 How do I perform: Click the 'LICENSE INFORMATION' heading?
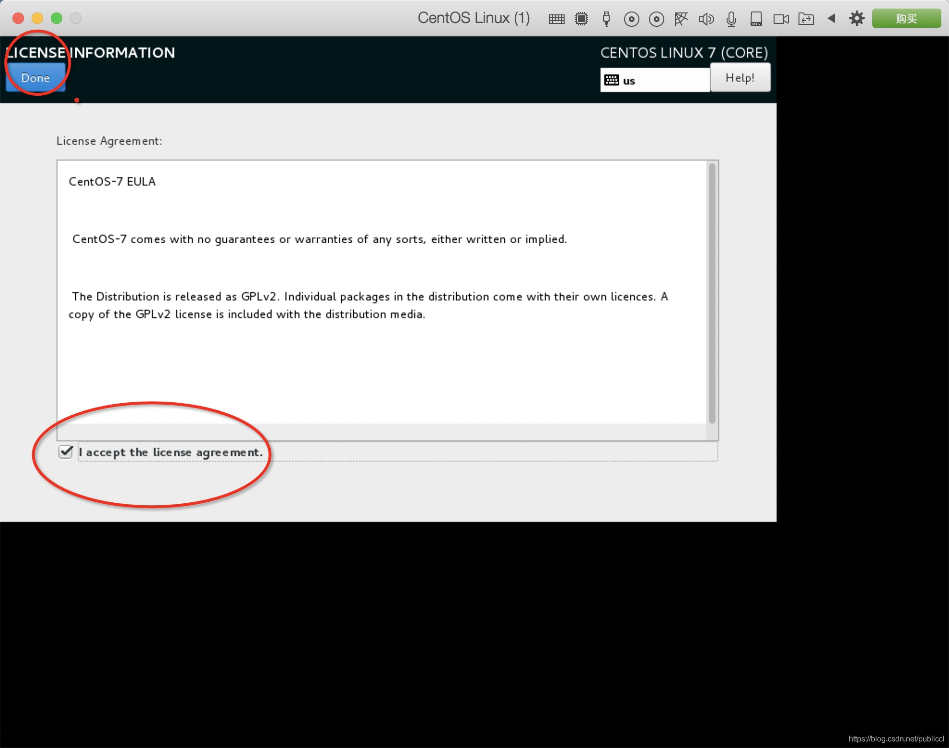(x=91, y=53)
